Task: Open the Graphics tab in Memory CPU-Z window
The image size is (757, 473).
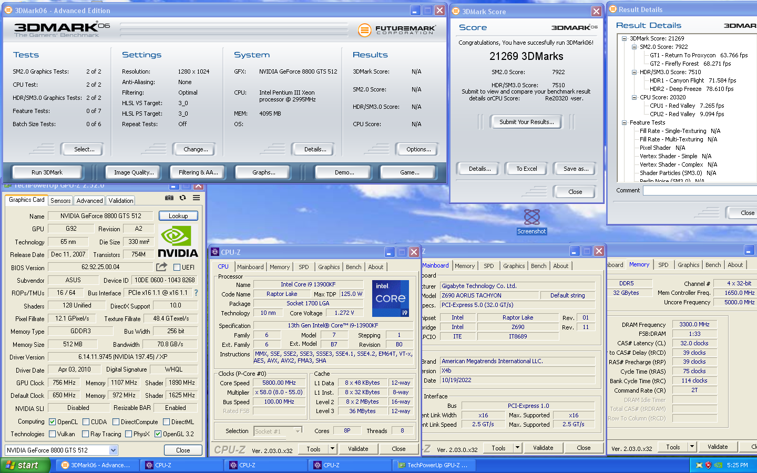Action: point(688,265)
